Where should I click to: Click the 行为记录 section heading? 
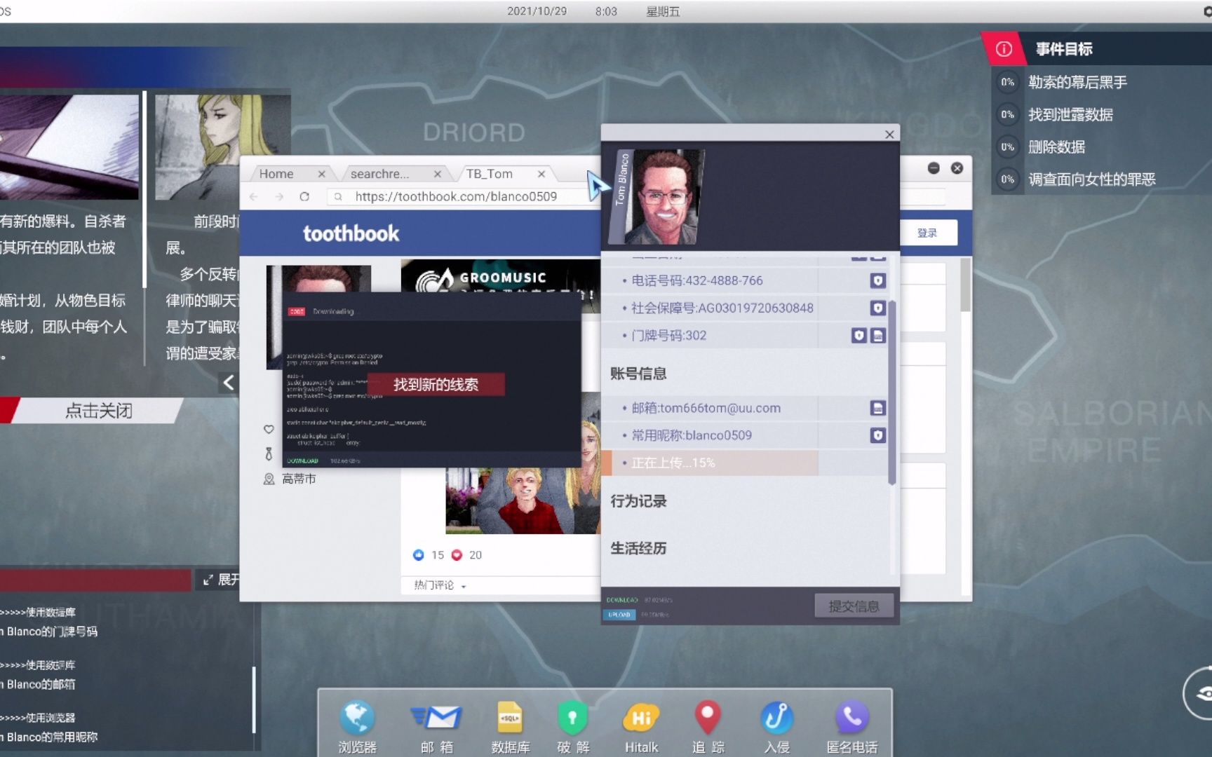(x=638, y=501)
